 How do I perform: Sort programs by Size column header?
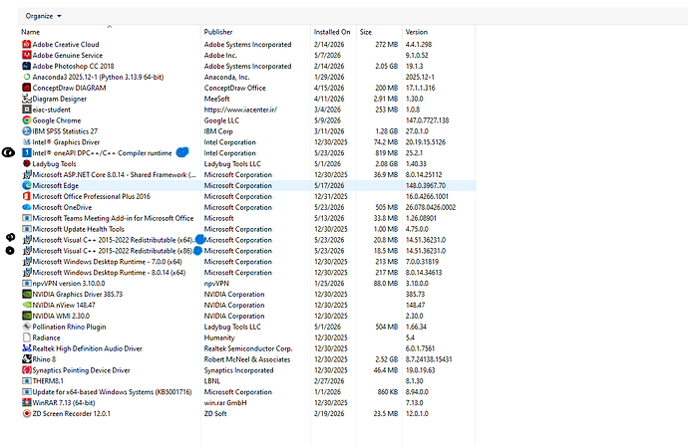tap(366, 32)
